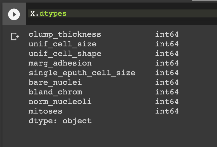
Task: Click int64 value beside clump_thickness
Action: [x=167, y=34]
